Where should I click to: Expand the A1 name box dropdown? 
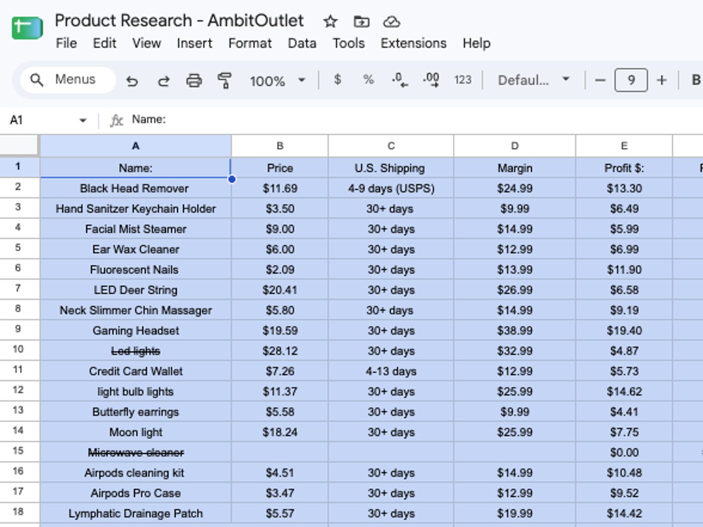pyautogui.click(x=82, y=120)
